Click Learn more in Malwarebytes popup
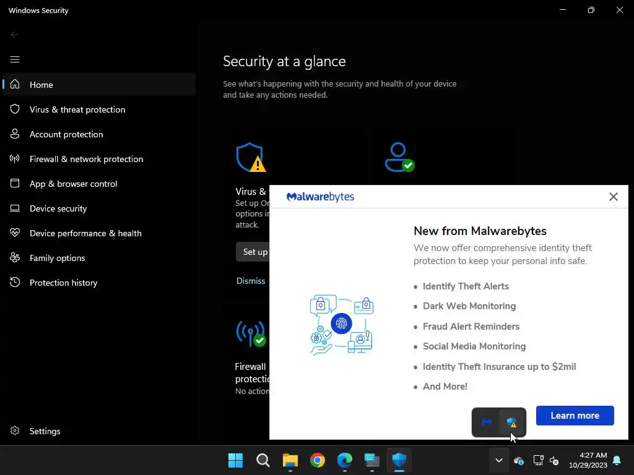634x475 pixels. point(575,416)
